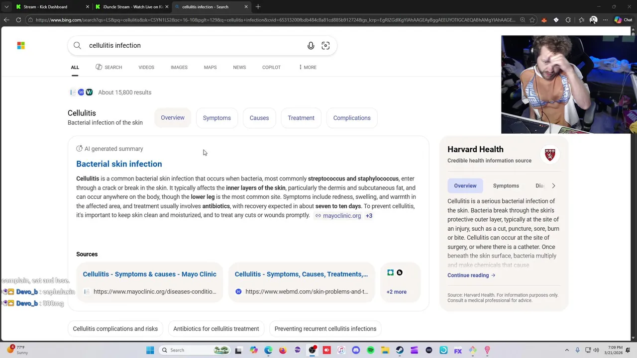Image resolution: width=637 pixels, height=358 pixels.
Task: Open the Bacterial skin infection heading link
Action: 119,164
